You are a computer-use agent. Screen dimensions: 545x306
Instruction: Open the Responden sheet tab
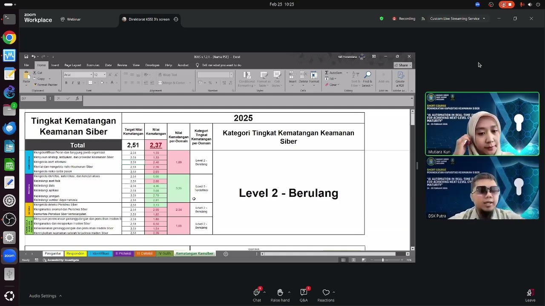[75, 254]
